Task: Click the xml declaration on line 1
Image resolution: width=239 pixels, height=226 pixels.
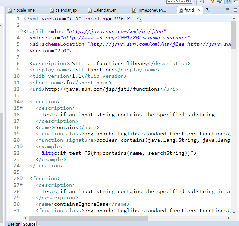Action: 83,19
